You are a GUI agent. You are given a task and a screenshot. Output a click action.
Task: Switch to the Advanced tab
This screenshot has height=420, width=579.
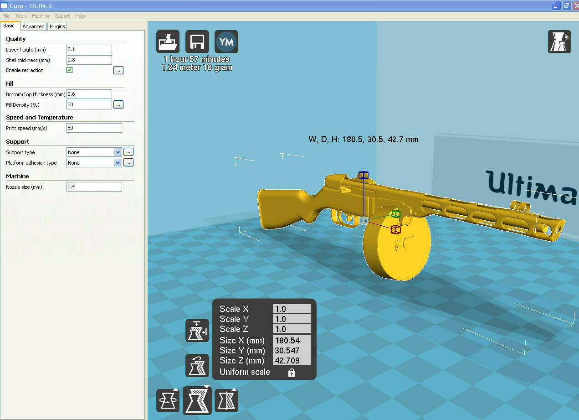click(33, 26)
